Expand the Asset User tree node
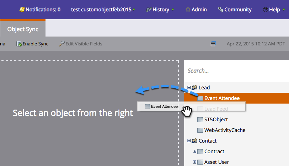The width and height of the screenshot is (289, 166). [x=194, y=162]
